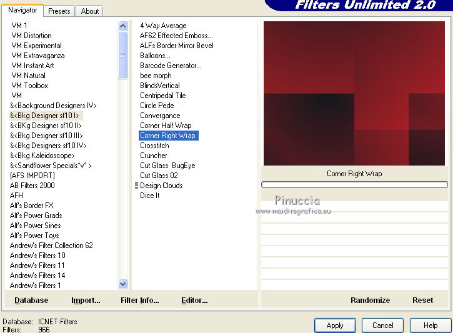Select the Navigator tab
Image resolution: width=453 pixels, height=333 pixels.
[22, 10]
